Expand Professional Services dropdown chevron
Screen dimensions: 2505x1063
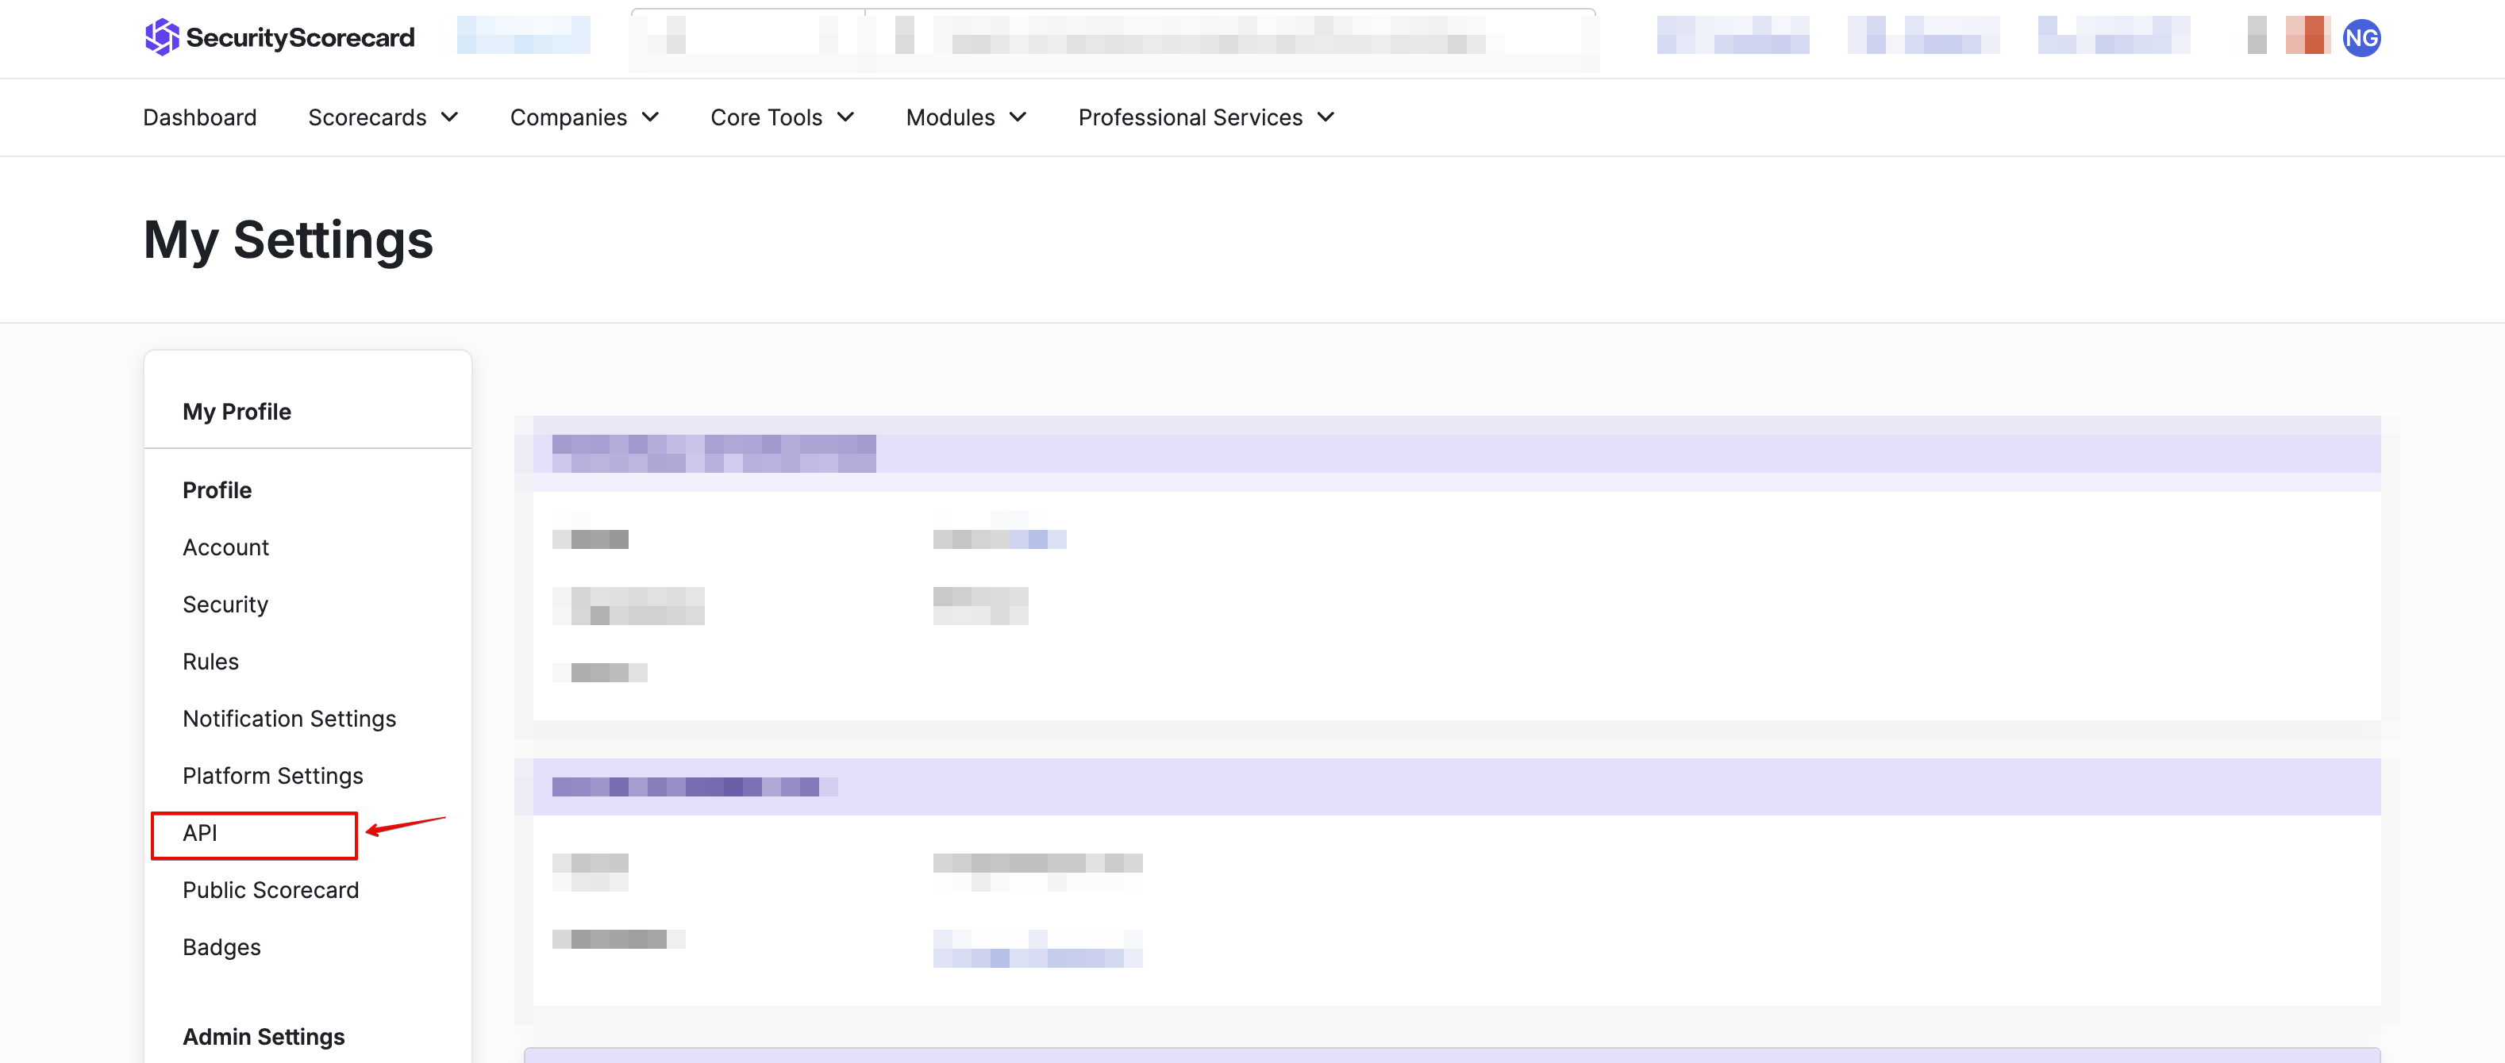tap(1326, 117)
